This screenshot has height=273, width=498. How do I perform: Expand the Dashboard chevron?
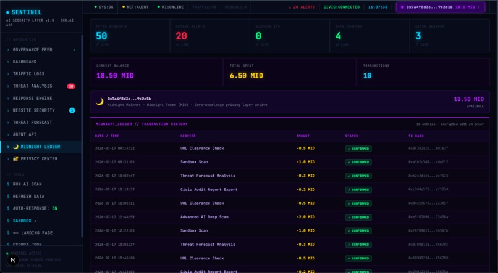8,62
